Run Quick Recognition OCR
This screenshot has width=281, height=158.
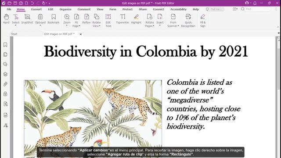(188, 21)
